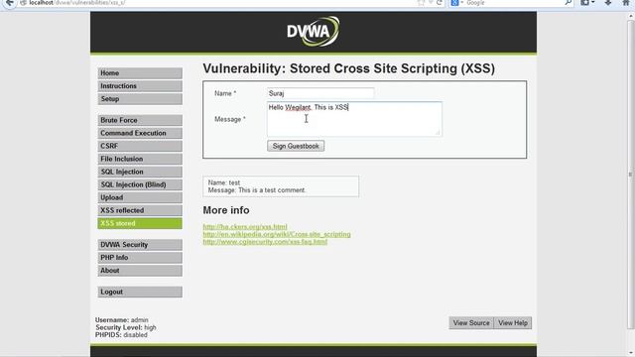Click the 'Username: admin' text
This screenshot has width=635, height=357.
pyautogui.click(x=121, y=320)
